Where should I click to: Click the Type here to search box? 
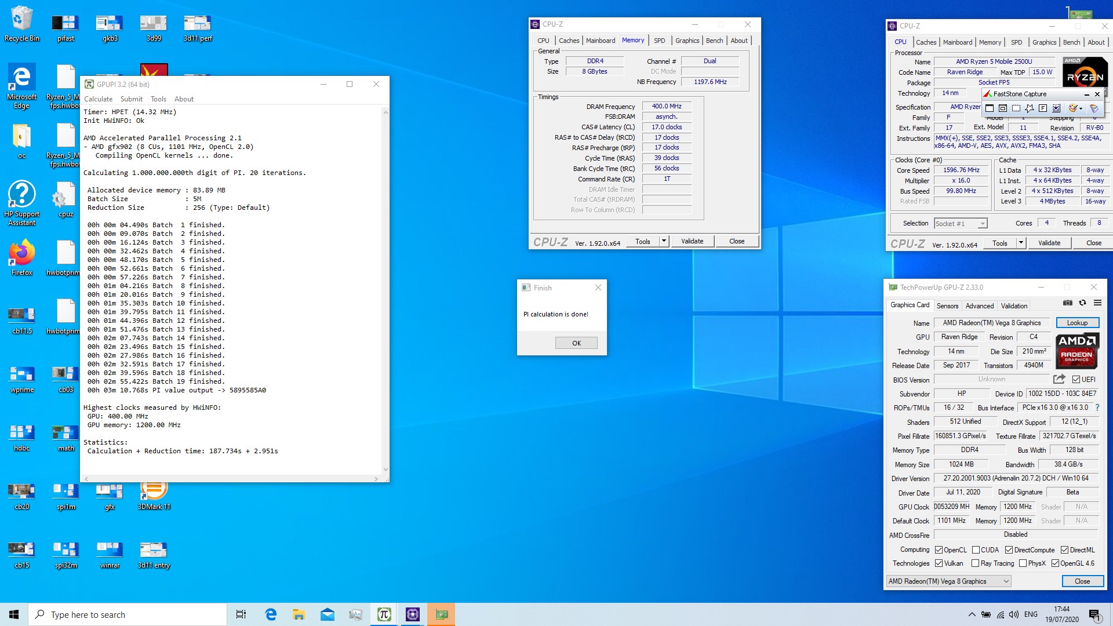(128, 614)
